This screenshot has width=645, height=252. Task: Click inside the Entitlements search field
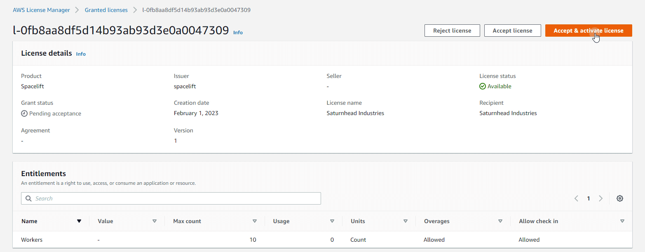(165, 198)
